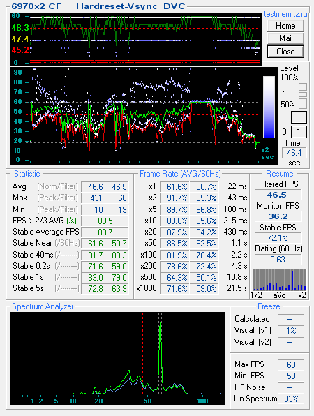Click the Time field showing 46.4
The image size is (314, 416).
point(294,153)
